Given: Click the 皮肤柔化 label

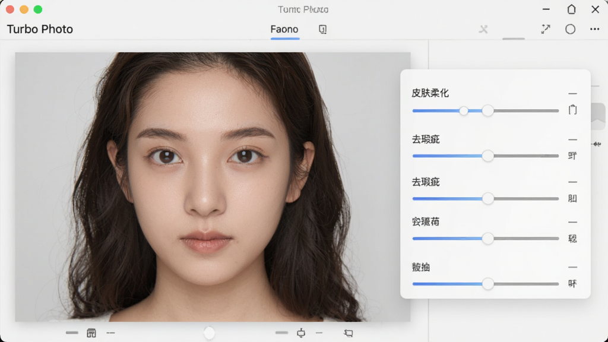Looking at the screenshot, I should (x=430, y=93).
